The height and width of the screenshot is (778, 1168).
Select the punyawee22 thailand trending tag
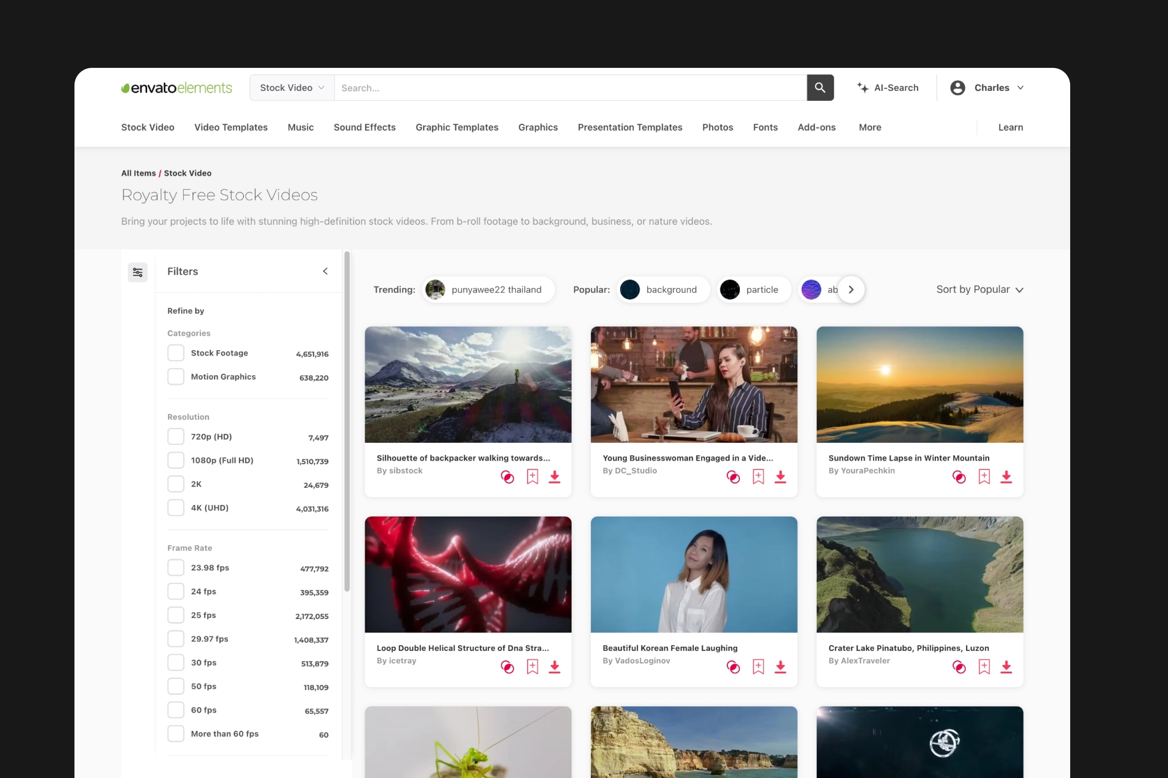[x=488, y=290]
